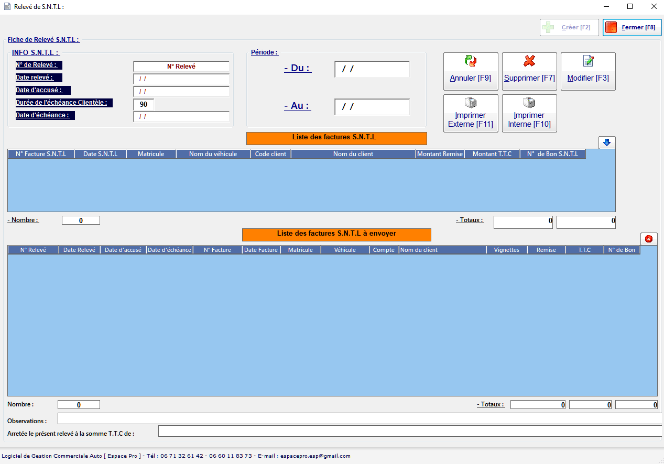Click the Compte column header
The image size is (664, 464).
click(384, 250)
